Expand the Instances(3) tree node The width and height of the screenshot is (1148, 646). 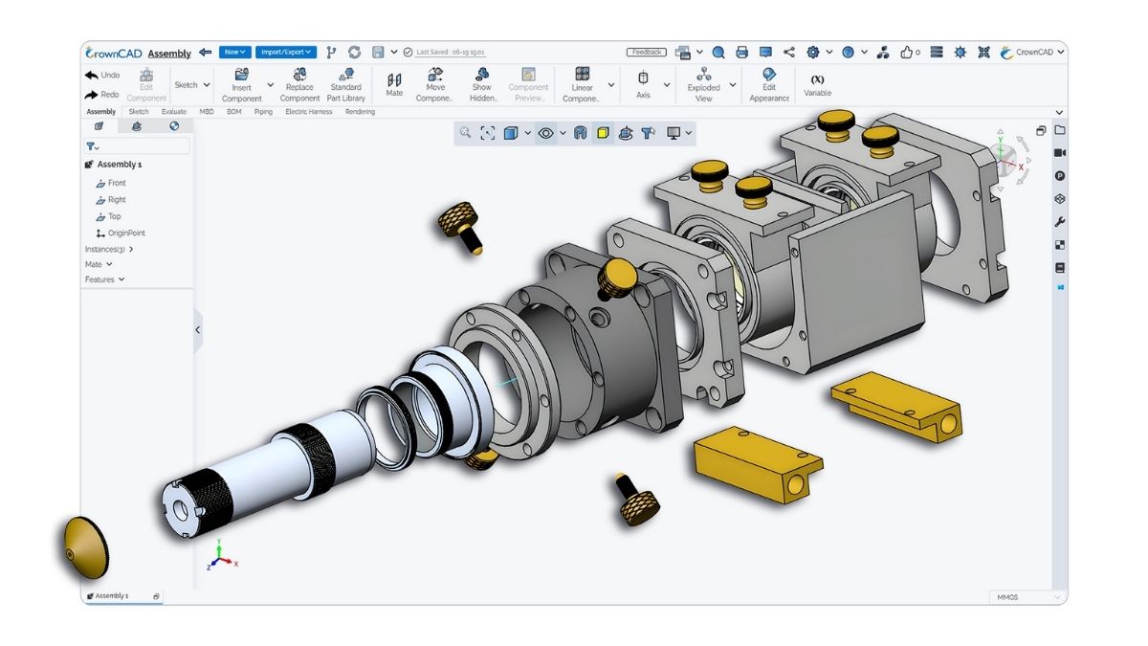(131, 250)
